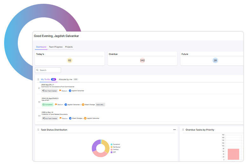
Task: Click the Medium priority flag on task 03
Action: tap(60, 118)
